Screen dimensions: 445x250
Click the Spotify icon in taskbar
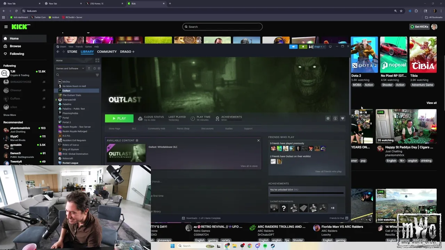click(x=265, y=246)
